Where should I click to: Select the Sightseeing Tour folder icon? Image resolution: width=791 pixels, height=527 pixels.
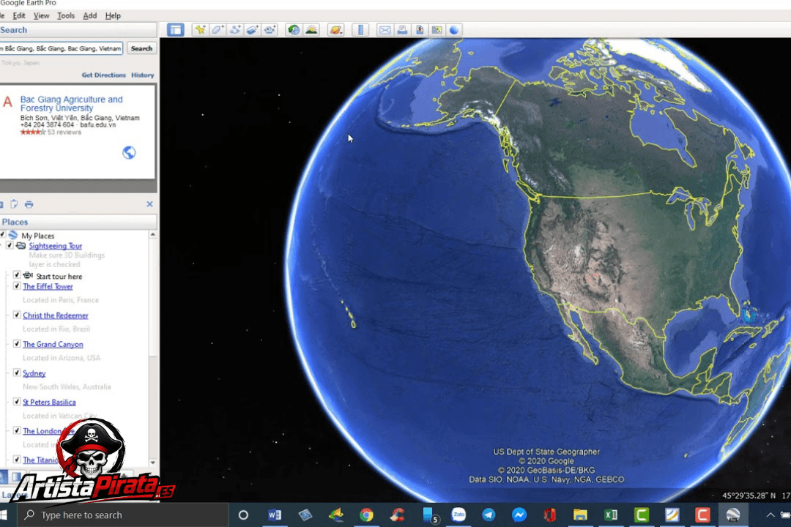pyautogui.click(x=21, y=246)
